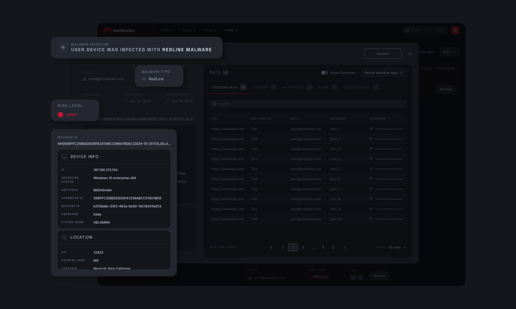This screenshot has width=516, height=309.
Task: Click the Resolve button in dialog header
Action: click(x=383, y=54)
